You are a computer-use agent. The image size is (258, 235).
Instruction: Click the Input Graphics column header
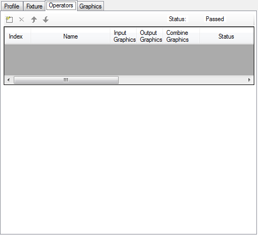coord(123,36)
